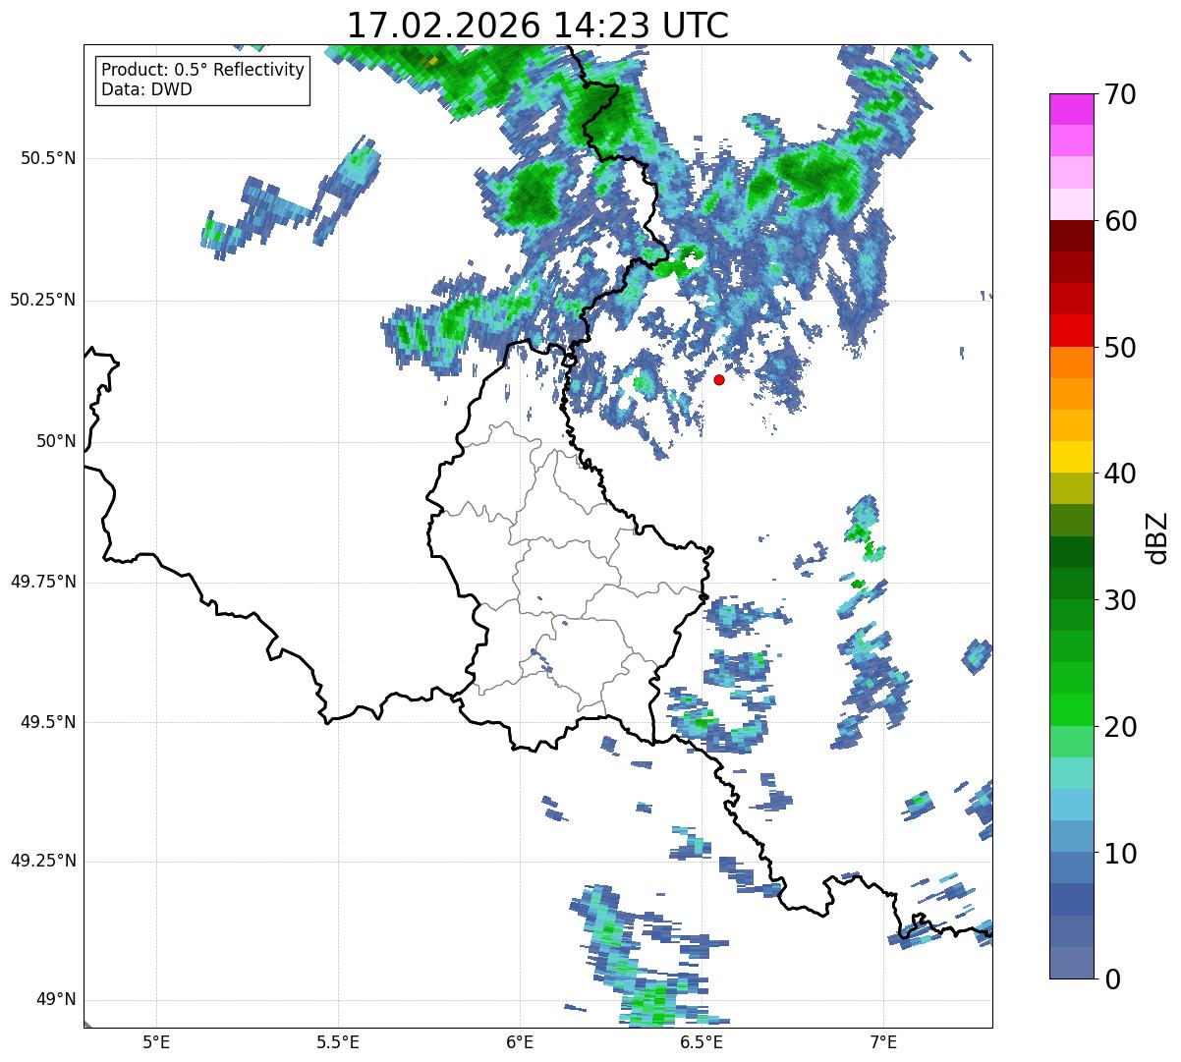Click the 'Product: 0.5° Reflectivity' legend text
The image size is (1181, 1062).
202,71
